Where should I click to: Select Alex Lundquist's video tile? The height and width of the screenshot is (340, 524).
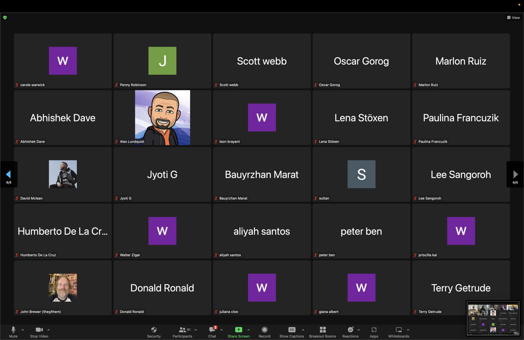[x=162, y=118]
